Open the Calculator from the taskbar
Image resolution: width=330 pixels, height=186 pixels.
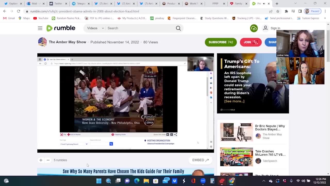[212, 181]
